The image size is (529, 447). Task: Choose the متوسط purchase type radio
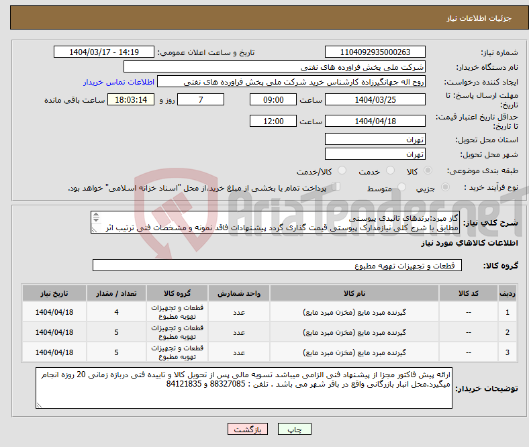(401, 187)
